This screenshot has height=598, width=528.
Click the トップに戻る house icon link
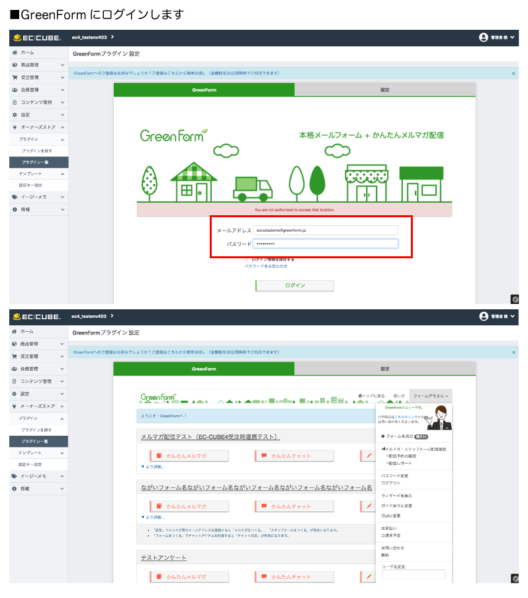click(371, 396)
